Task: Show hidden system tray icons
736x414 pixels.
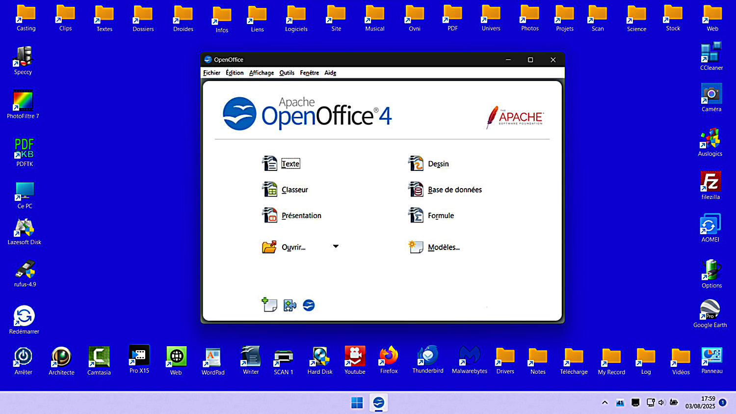Action: [605, 403]
